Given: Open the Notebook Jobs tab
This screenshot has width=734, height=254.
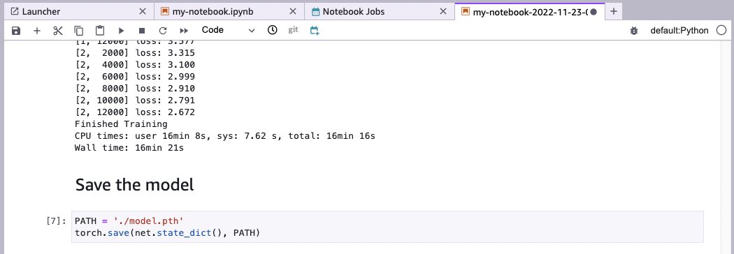Looking at the screenshot, I should [x=354, y=12].
